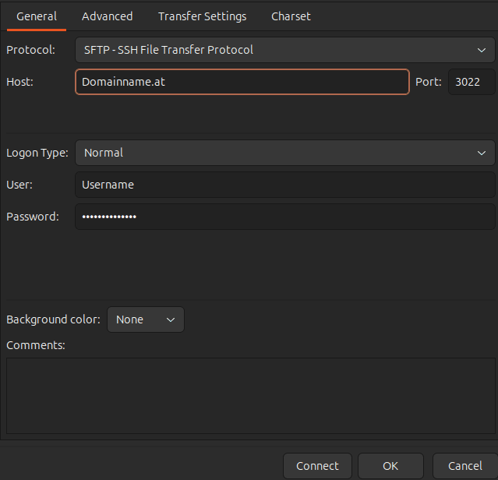The height and width of the screenshot is (480, 498).
Task: Click the "Background color:" text label
Action: (x=53, y=319)
